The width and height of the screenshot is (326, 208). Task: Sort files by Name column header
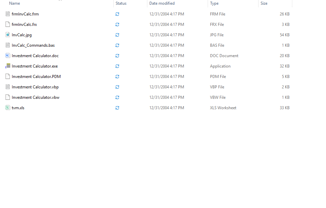tap(14, 3)
